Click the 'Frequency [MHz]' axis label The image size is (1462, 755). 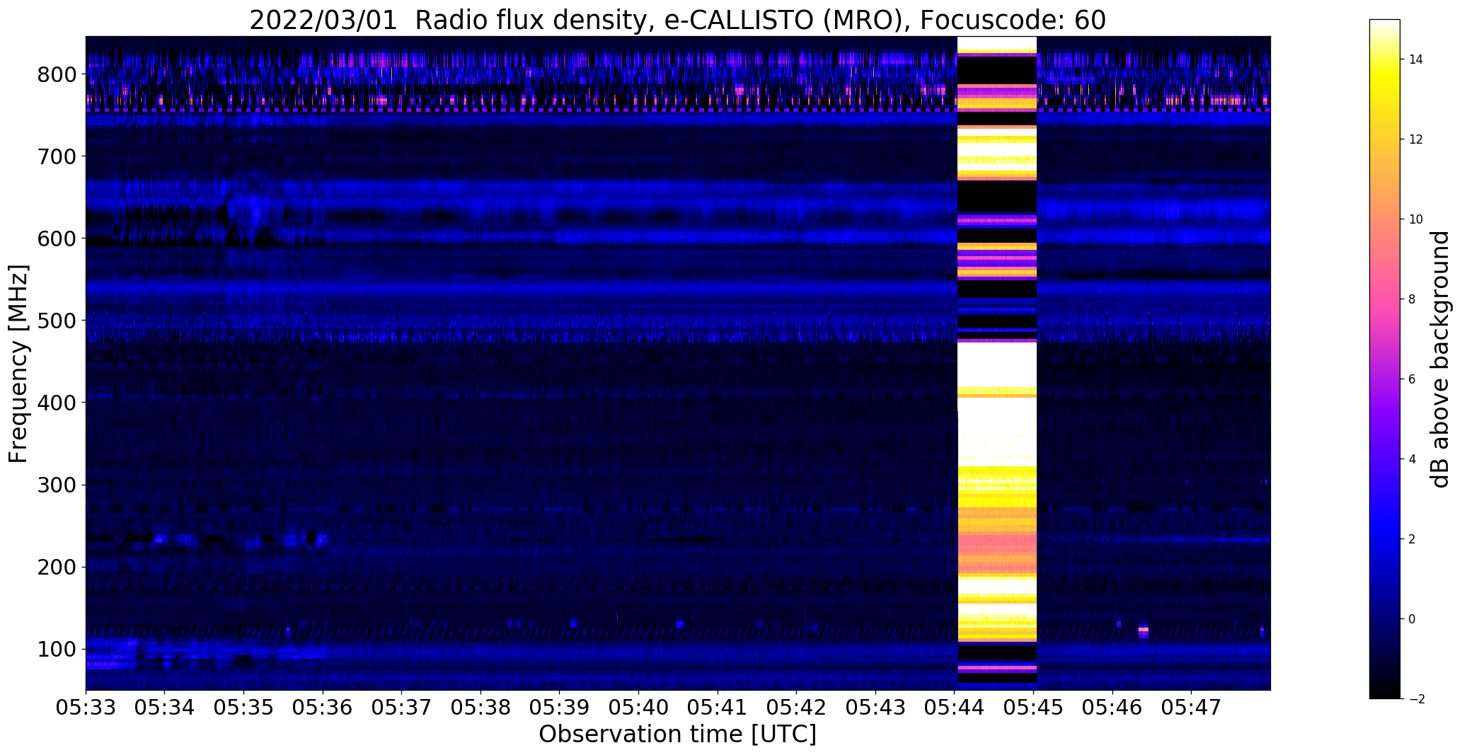(18, 364)
